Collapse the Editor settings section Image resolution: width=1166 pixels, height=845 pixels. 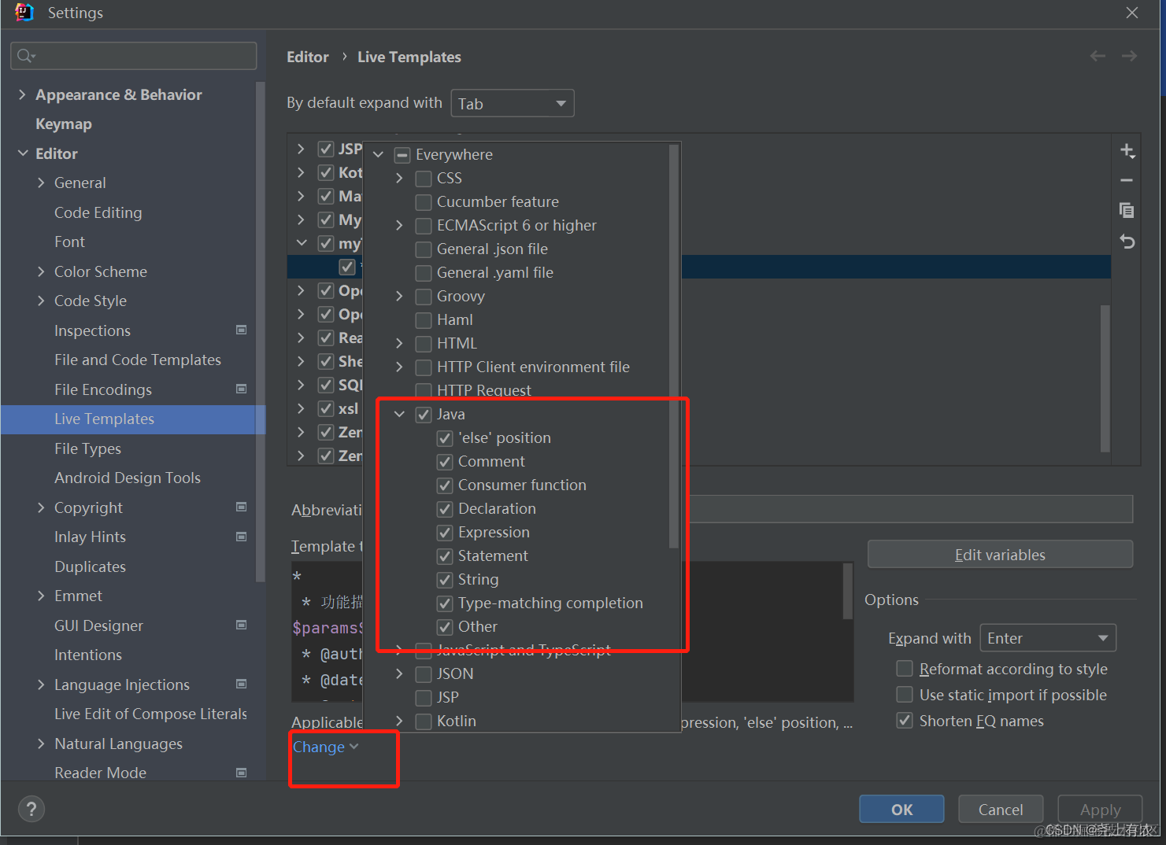pos(22,153)
